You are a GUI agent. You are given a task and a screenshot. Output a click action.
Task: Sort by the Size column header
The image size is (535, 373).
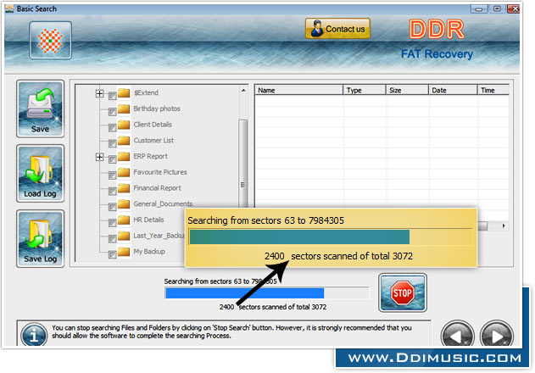coord(407,90)
